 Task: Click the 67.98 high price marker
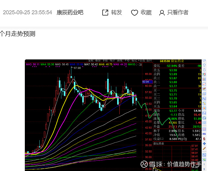tap(77, 68)
